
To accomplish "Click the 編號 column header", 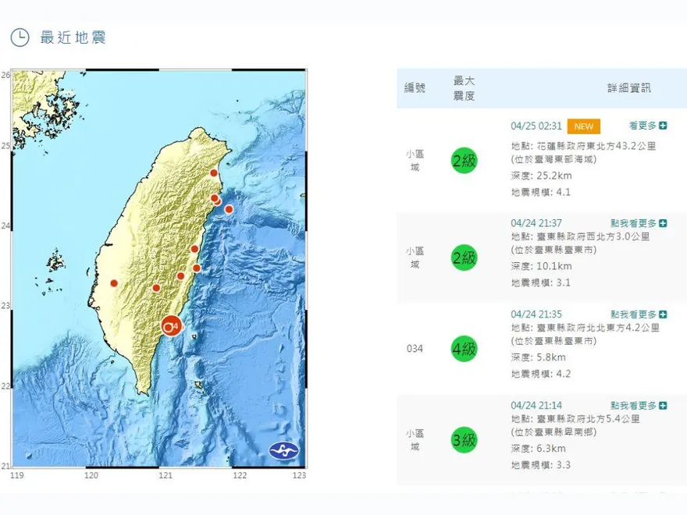I will click(415, 88).
